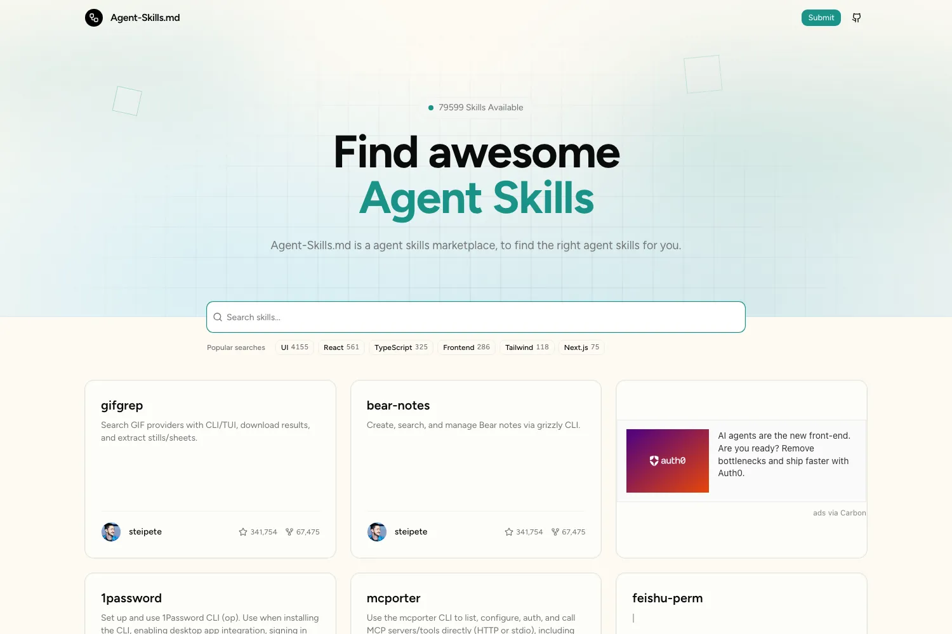
Task: Click 67,475 fork count on gifgrep card
Action: tap(308, 532)
